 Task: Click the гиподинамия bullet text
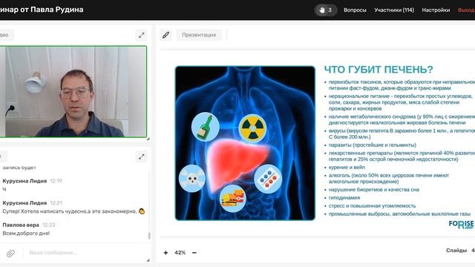(344, 198)
